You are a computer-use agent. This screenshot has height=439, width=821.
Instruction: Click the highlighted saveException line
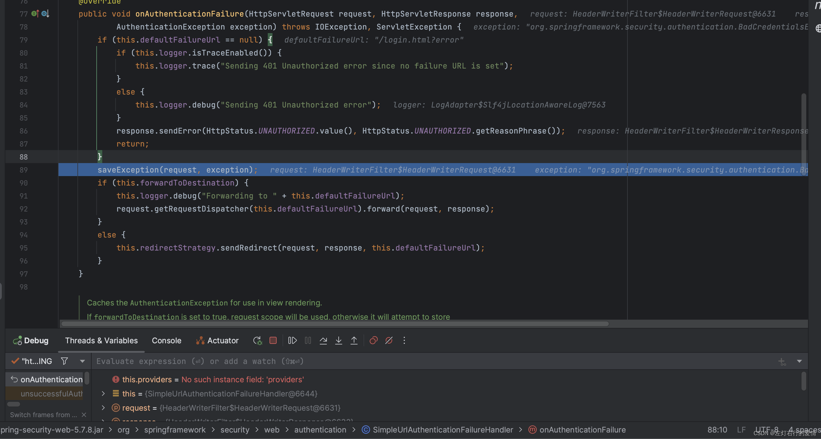pyautogui.click(x=434, y=170)
